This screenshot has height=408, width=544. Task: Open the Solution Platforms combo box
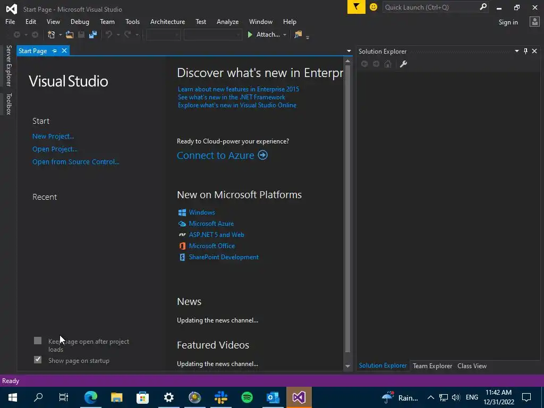pos(212,35)
